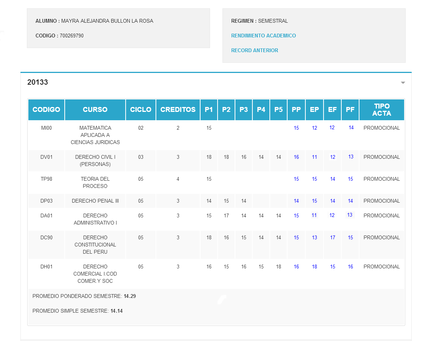Click EP grade 15 for DERECHO PENAL III
This screenshot has height=341, width=431.
[314, 201]
